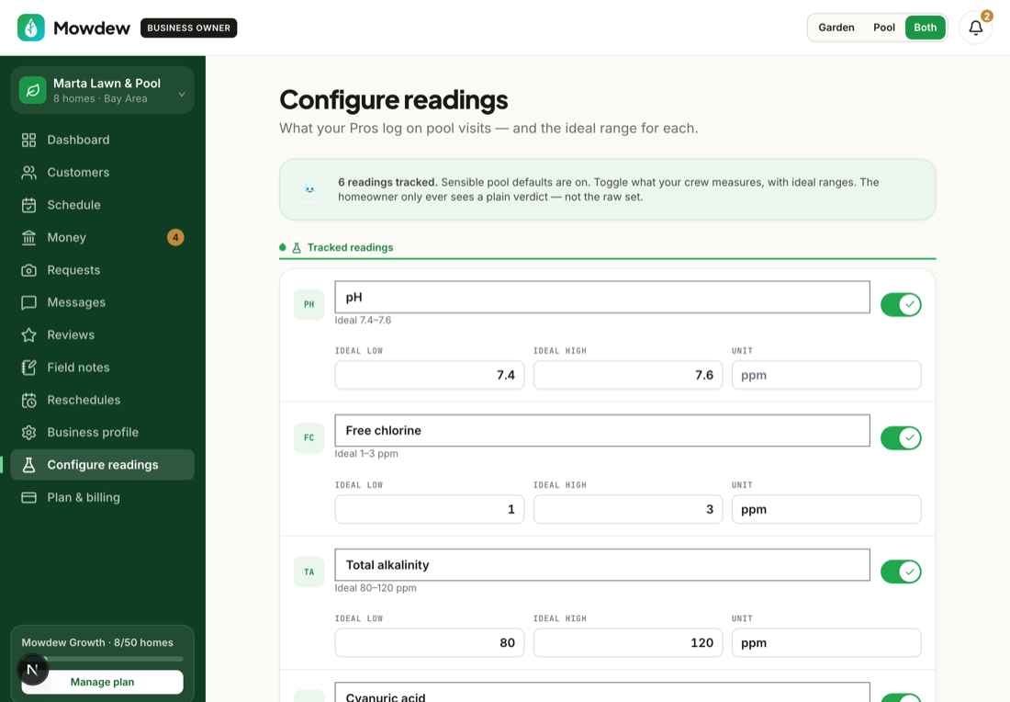Select Configure readings nav item
The height and width of the screenshot is (702, 1010).
click(103, 465)
